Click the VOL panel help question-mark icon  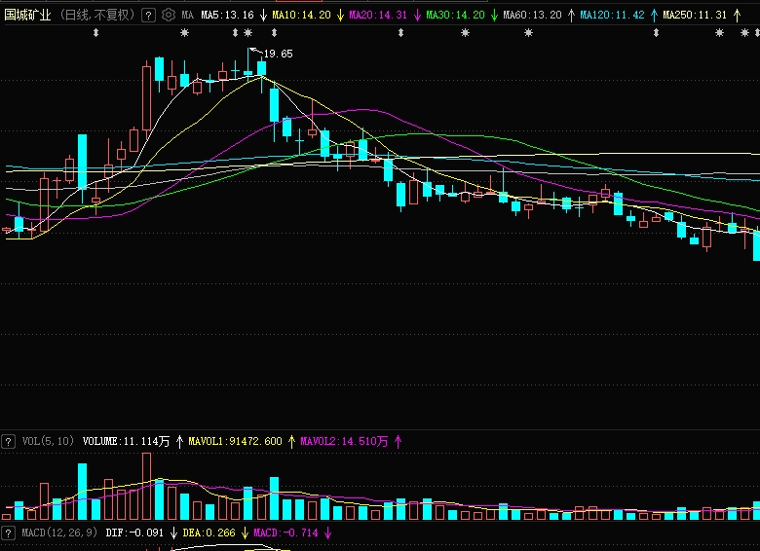(9, 441)
